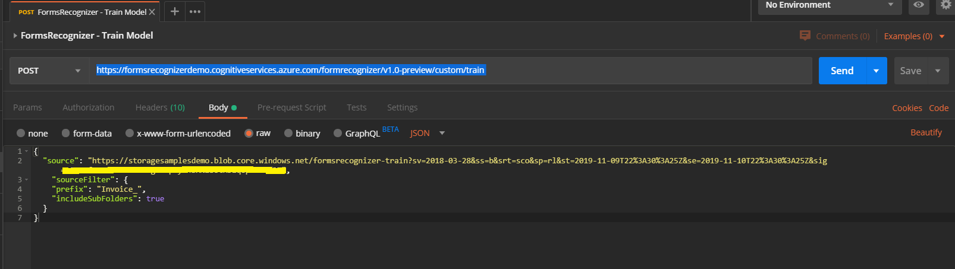The image size is (955, 269).
Task: Click the "source" key in editor
Action: (61, 160)
